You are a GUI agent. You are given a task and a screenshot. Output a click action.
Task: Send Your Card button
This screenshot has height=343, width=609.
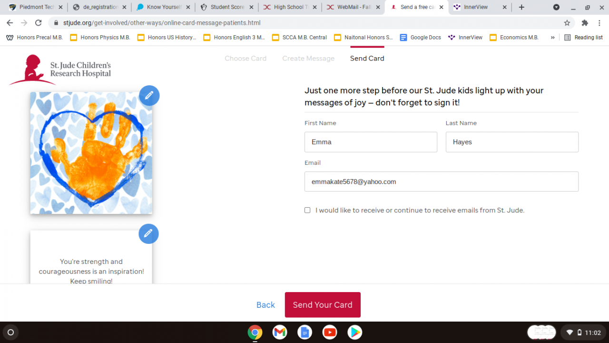point(323,305)
